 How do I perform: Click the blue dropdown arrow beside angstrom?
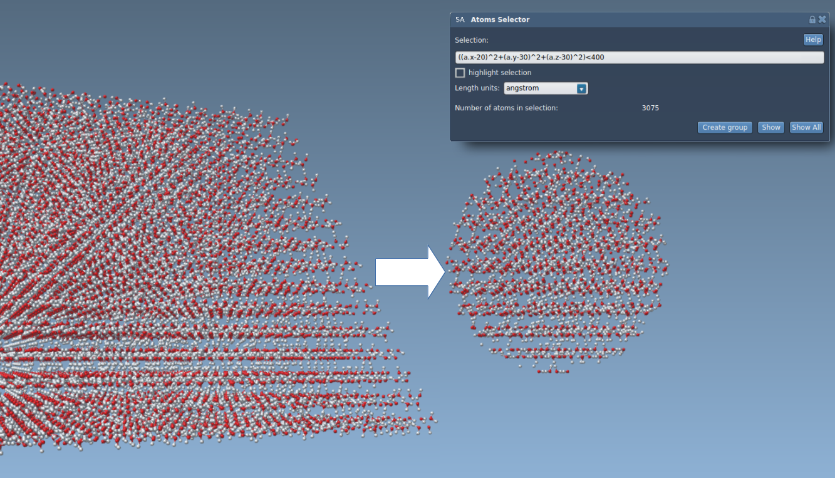(581, 89)
